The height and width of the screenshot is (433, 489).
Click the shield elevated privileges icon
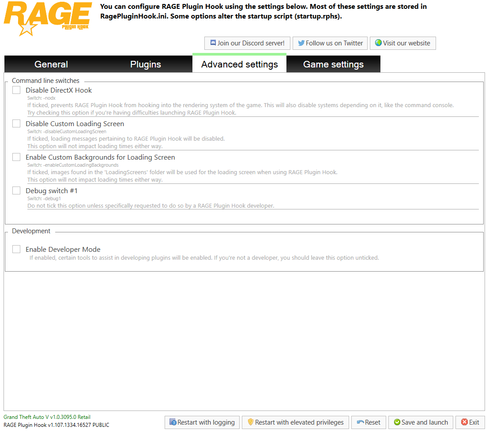coord(250,422)
